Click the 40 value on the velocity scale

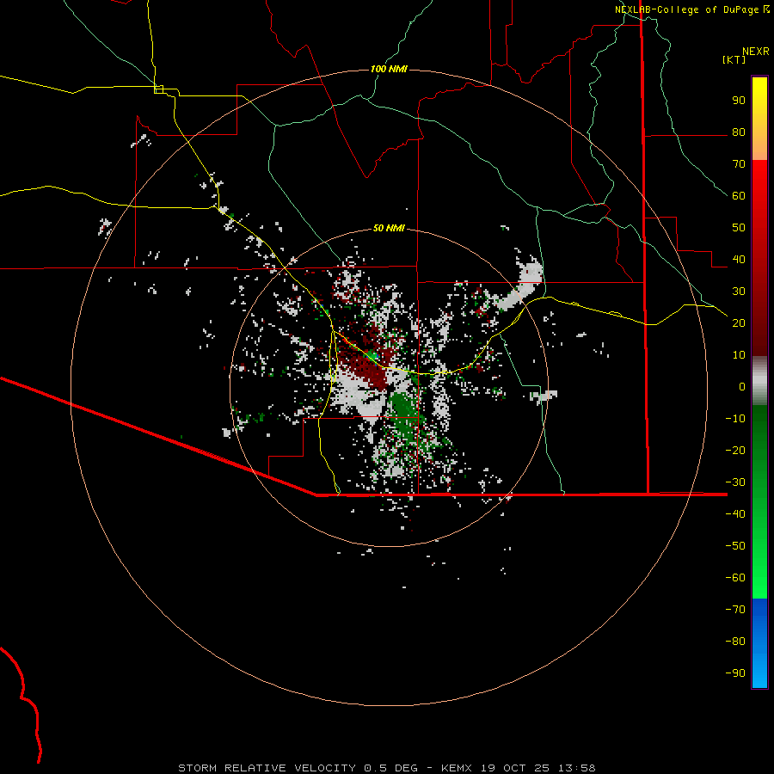tap(739, 259)
